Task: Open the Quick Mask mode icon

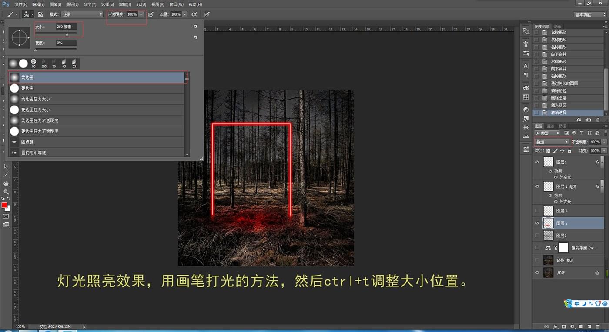Action: pos(6,216)
